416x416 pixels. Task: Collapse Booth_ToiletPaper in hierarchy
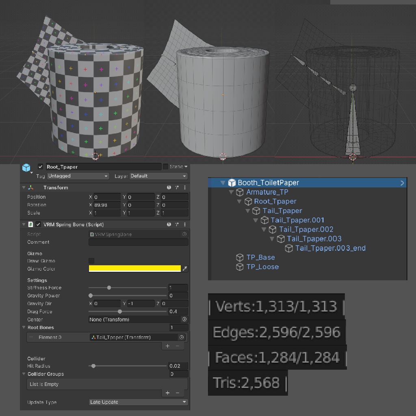click(x=223, y=182)
